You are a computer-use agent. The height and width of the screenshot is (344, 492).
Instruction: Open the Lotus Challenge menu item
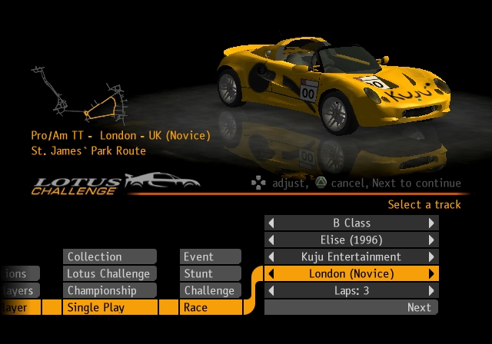110,274
